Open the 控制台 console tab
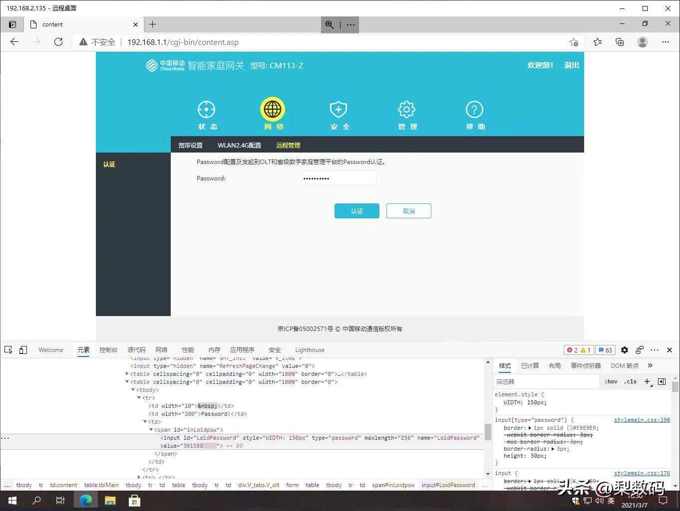680x511 pixels. 108,350
